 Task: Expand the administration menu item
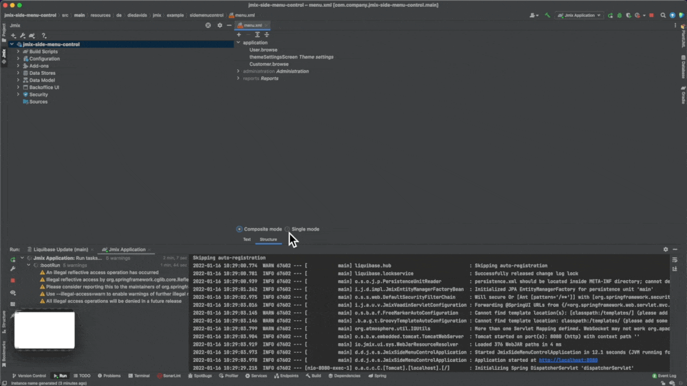(x=238, y=71)
